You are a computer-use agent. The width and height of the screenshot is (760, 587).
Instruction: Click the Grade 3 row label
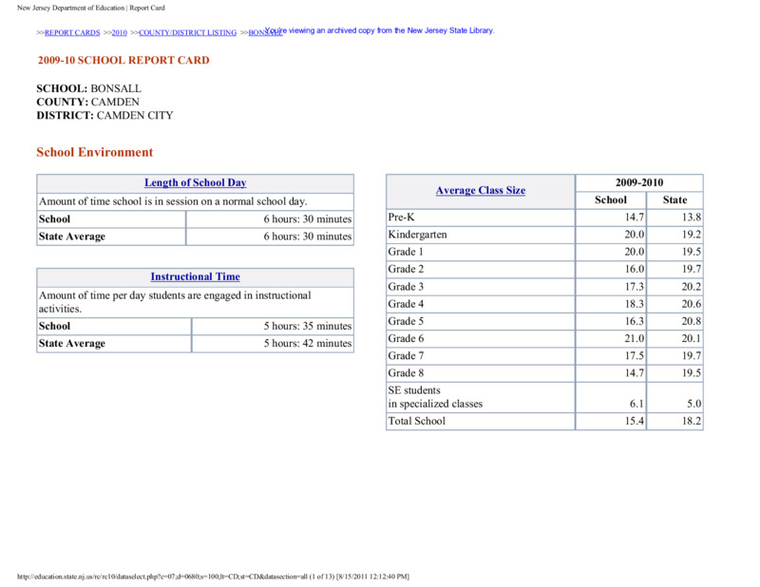[x=406, y=287]
